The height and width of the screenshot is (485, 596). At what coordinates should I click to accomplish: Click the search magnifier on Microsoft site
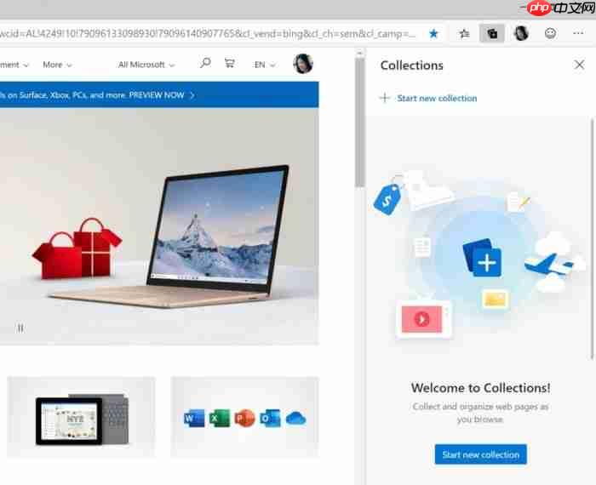[205, 63]
